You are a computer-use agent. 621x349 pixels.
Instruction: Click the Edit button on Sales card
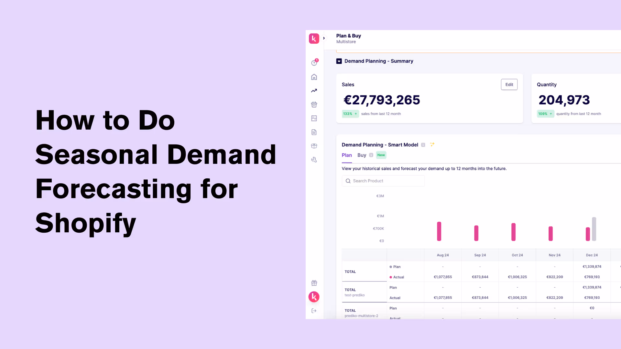[x=509, y=84]
